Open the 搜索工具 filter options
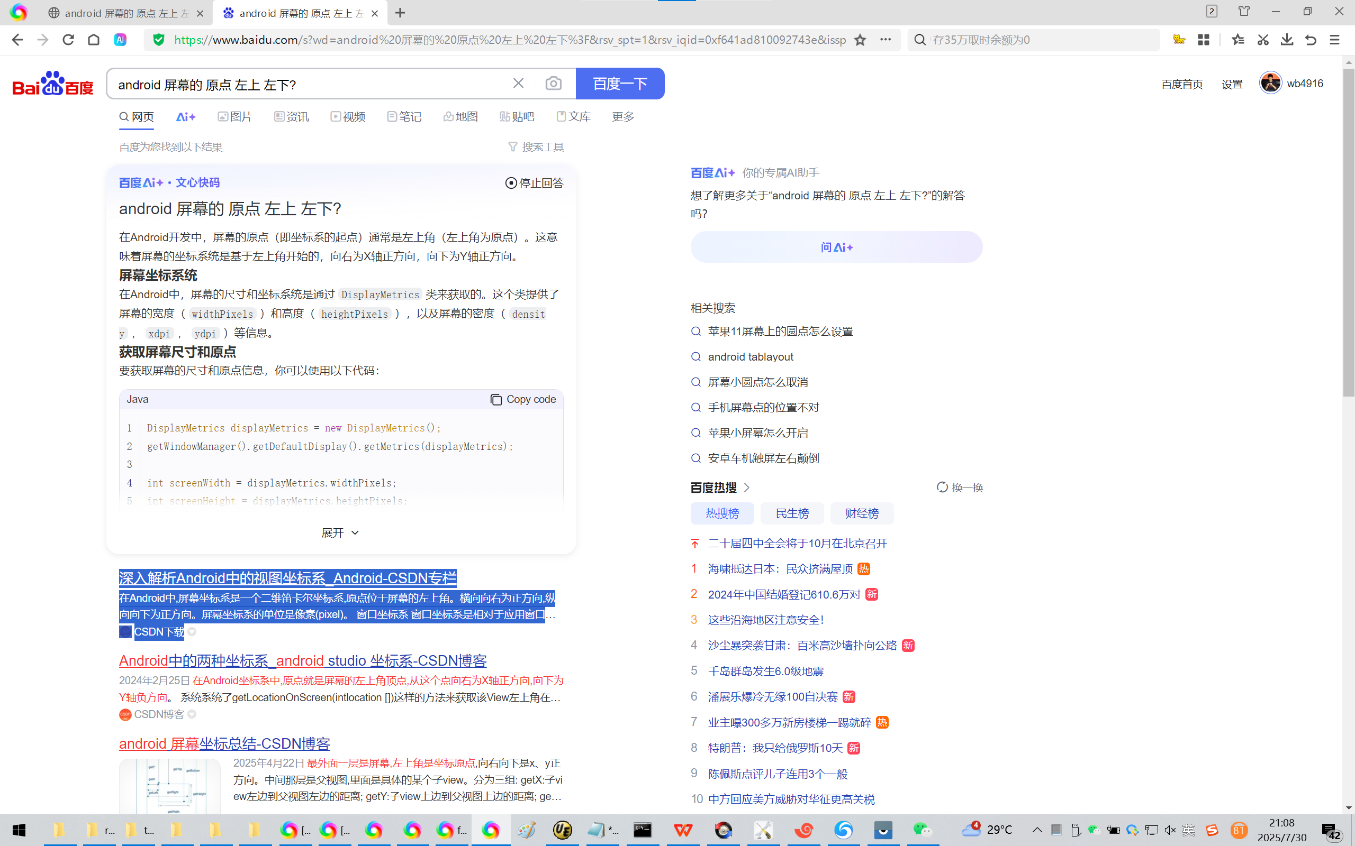This screenshot has width=1355, height=846. 536,146
